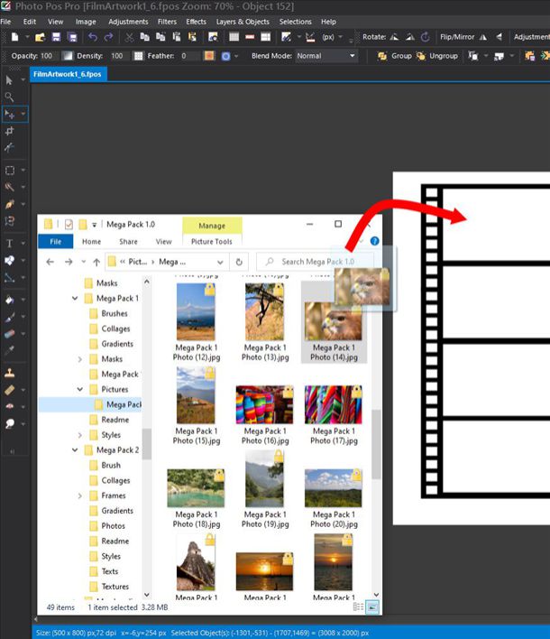Click the Search Mega Pack 1.0 box
550x639 pixels.
coord(314,262)
